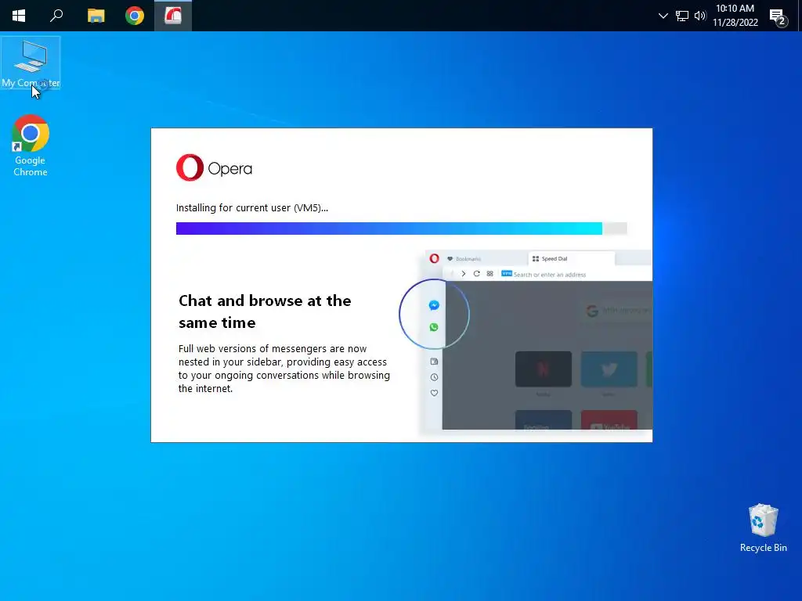Click the reload icon in the preview toolbar
Image resolution: width=802 pixels, height=601 pixels.
coord(477,274)
